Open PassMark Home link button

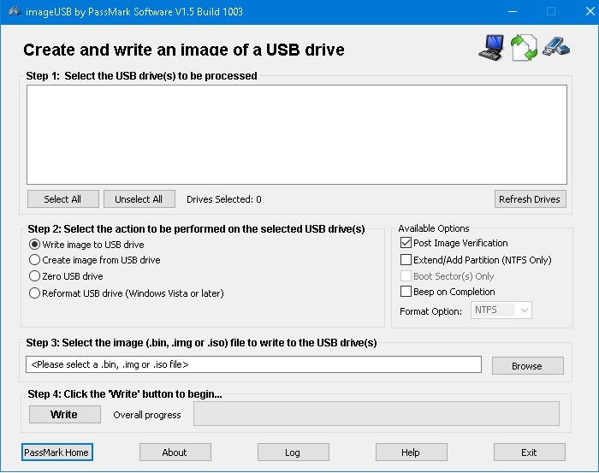tap(57, 452)
